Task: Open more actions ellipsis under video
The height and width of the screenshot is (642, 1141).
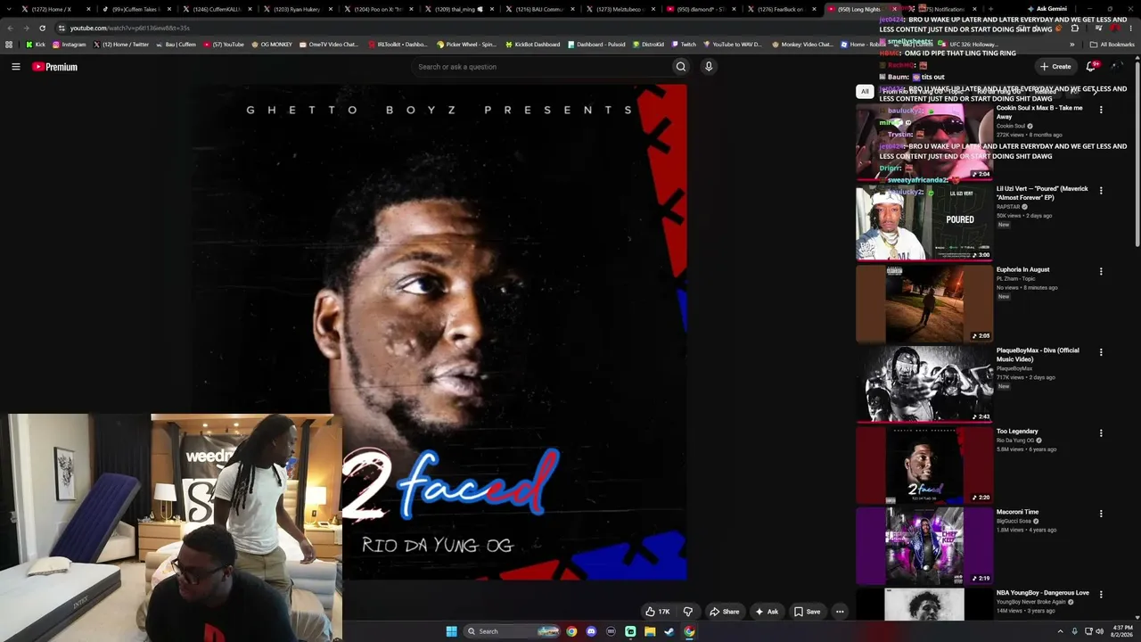Action: tap(840, 612)
